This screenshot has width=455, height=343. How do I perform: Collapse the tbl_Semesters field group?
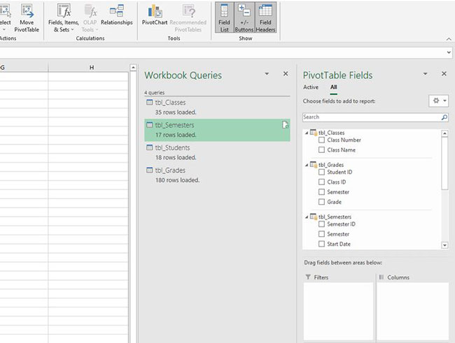click(307, 217)
